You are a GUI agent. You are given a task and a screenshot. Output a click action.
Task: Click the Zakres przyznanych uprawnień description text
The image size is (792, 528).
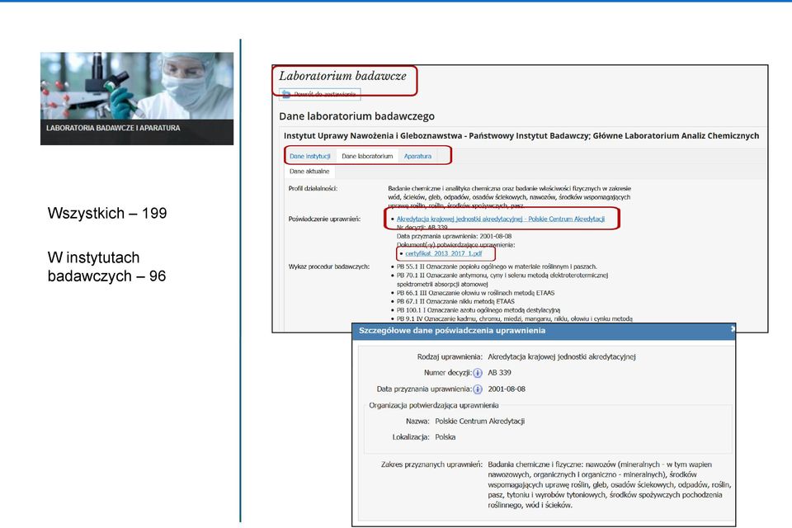point(610,484)
